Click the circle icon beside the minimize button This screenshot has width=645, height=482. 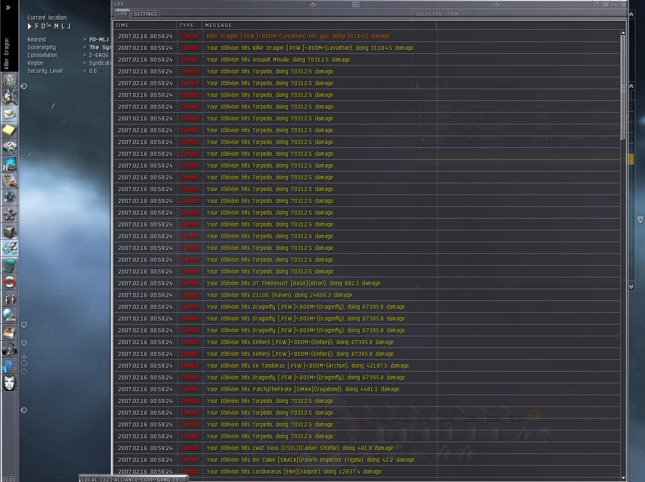click(606, 4)
